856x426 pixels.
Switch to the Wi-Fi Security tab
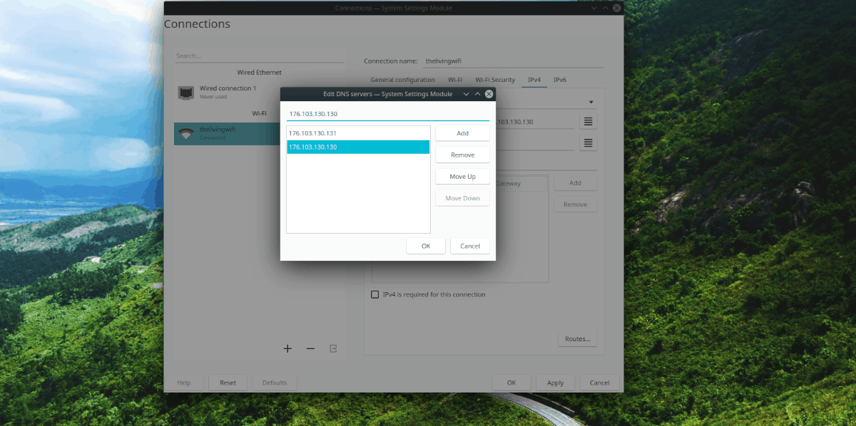495,80
